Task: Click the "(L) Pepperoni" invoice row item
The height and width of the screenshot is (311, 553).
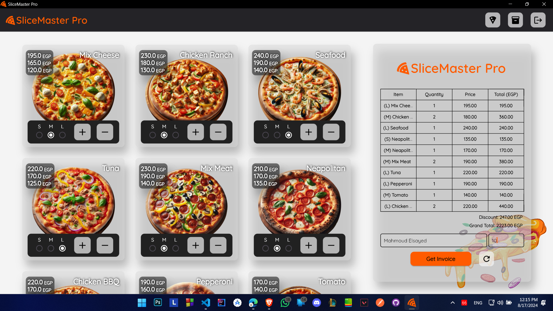Action: 398,184
